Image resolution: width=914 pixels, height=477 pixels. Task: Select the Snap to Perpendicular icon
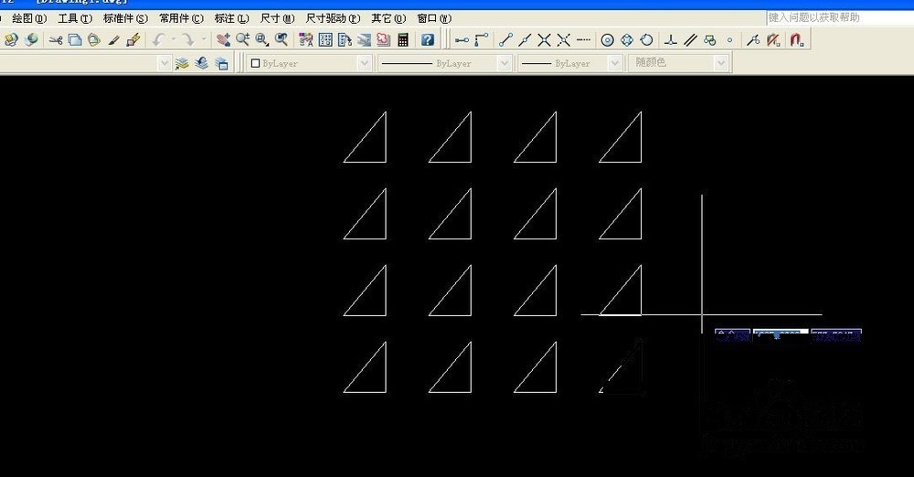pyautogui.click(x=671, y=40)
